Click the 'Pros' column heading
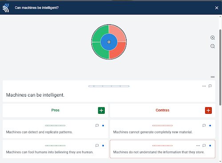The image size is (222, 163). point(55,110)
